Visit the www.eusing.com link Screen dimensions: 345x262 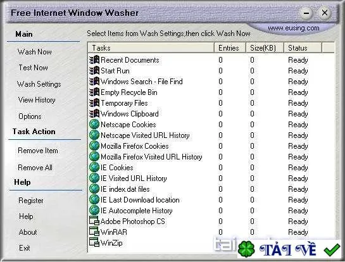294,28
